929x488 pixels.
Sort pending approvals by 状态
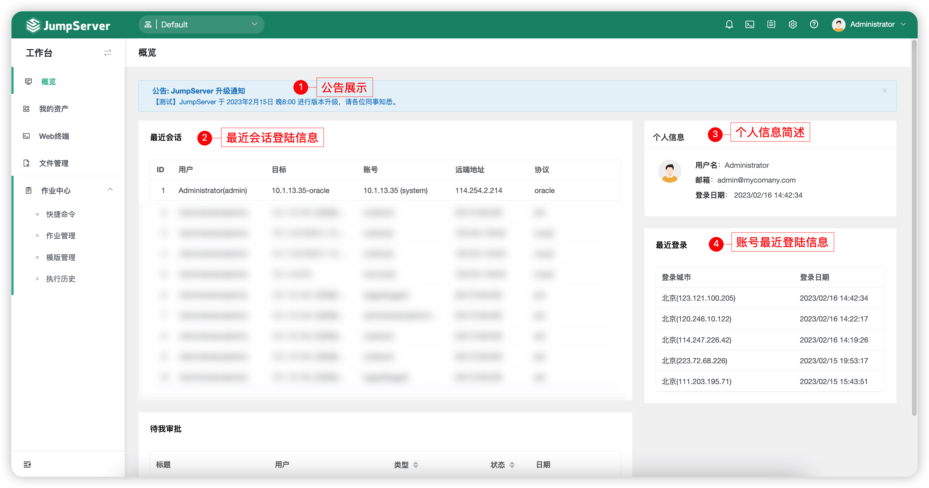(512, 465)
